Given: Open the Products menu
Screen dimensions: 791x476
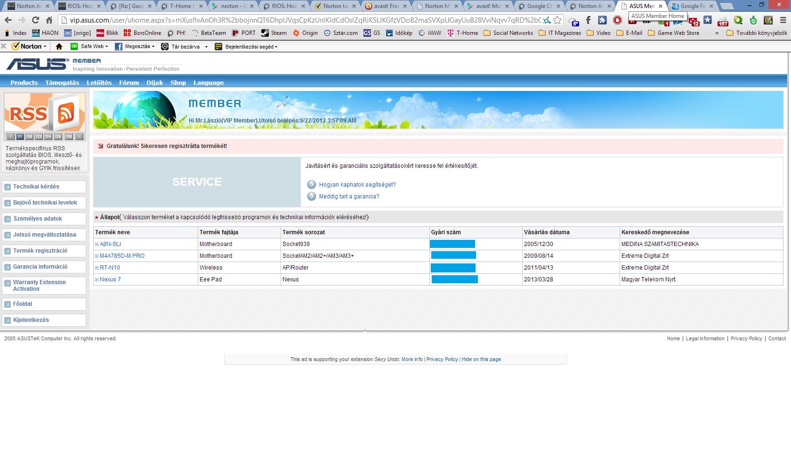Looking at the screenshot, I should tap(24, 82).
